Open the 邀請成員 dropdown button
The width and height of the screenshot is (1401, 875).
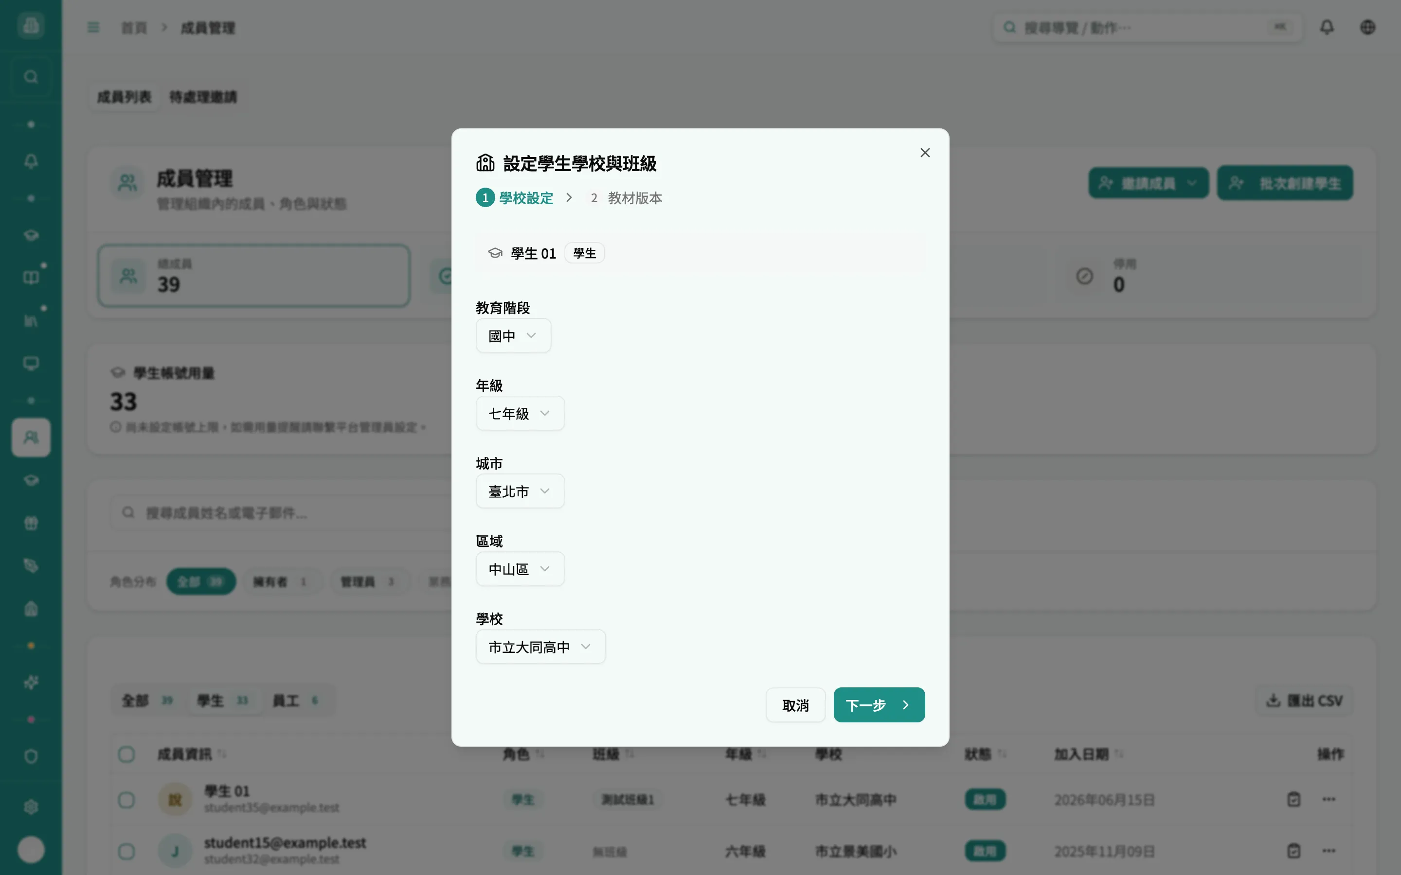point(1149,183)
